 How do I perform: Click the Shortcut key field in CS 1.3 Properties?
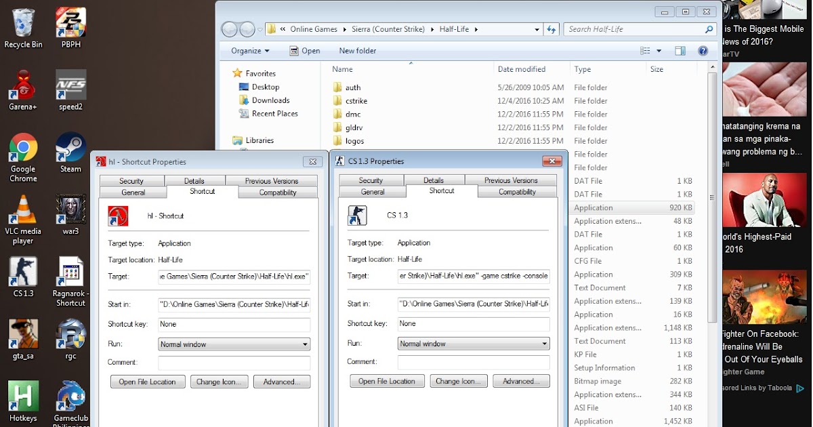pos(474,324)
